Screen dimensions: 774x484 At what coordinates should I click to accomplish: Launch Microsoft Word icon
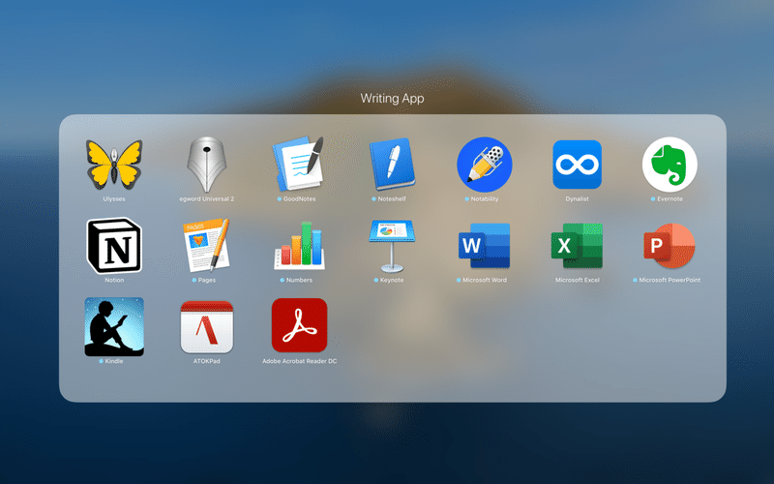point(485,246)
